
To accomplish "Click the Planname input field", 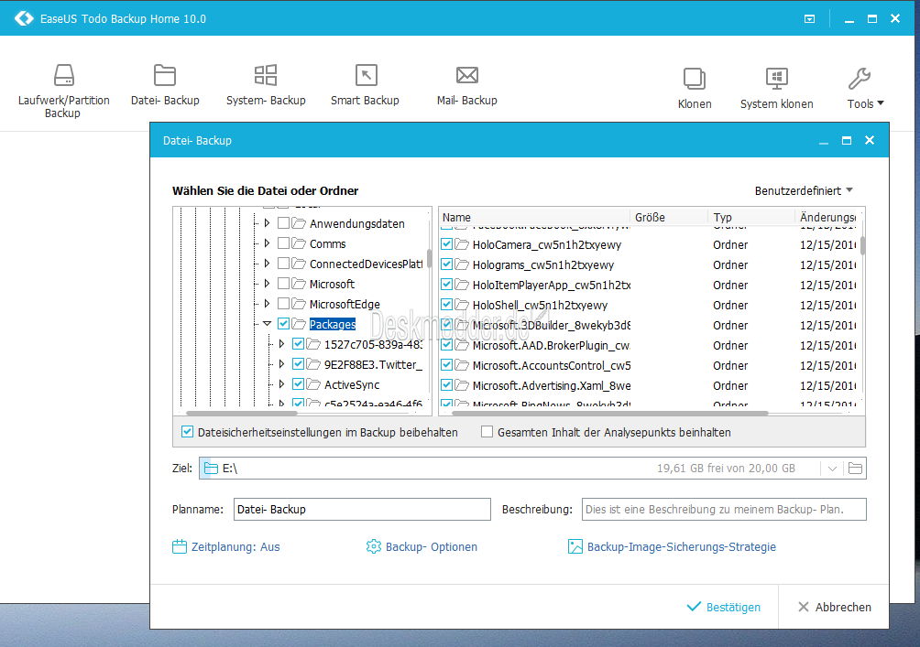I will pyautogui.click(x=362, y=510).
